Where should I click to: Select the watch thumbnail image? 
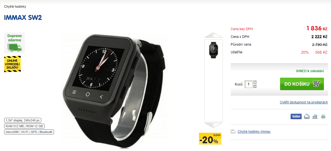tap(213, 50)
